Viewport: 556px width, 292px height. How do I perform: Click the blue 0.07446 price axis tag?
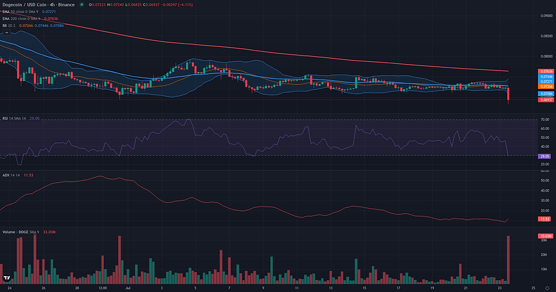(x=546, y=77)
